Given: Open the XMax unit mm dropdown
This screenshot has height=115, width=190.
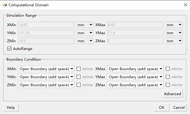Looking at the screenshot, I should click(174, 25).
